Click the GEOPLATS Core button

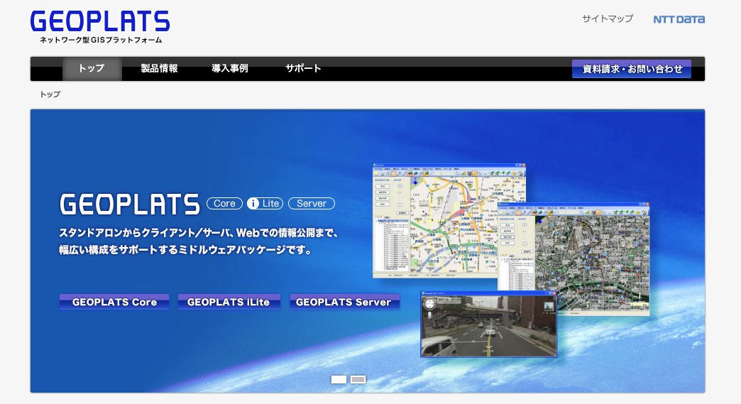(114, 302)
